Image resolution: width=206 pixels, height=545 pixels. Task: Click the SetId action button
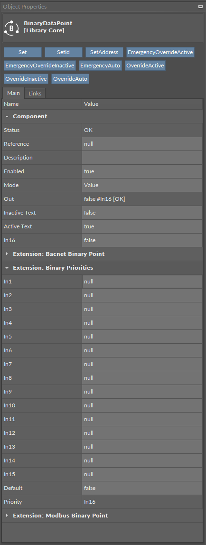click(x=64, y=52)
